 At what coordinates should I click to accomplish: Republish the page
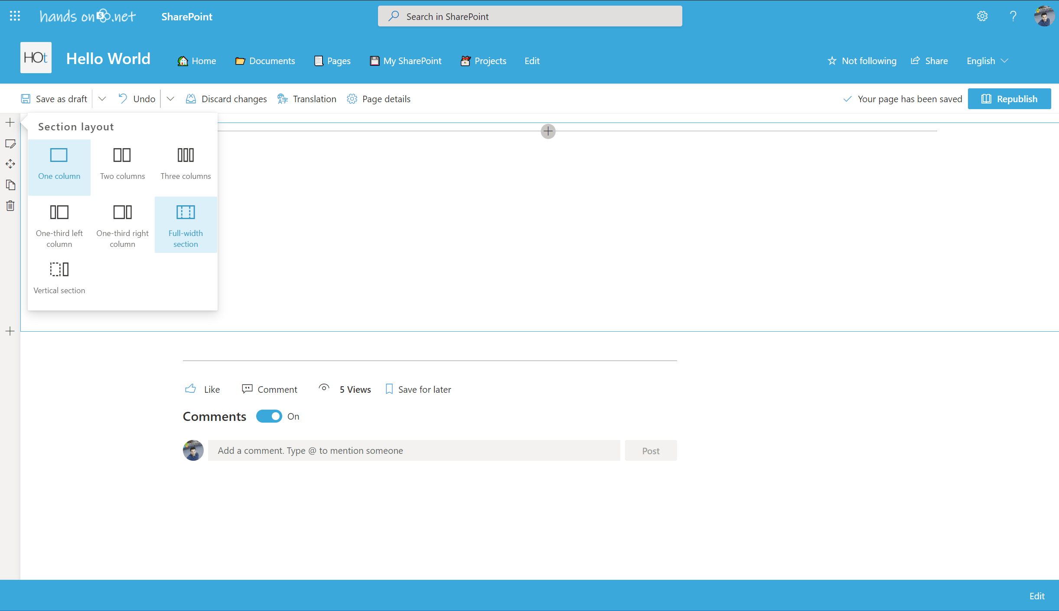click(x=1010, y=98)
